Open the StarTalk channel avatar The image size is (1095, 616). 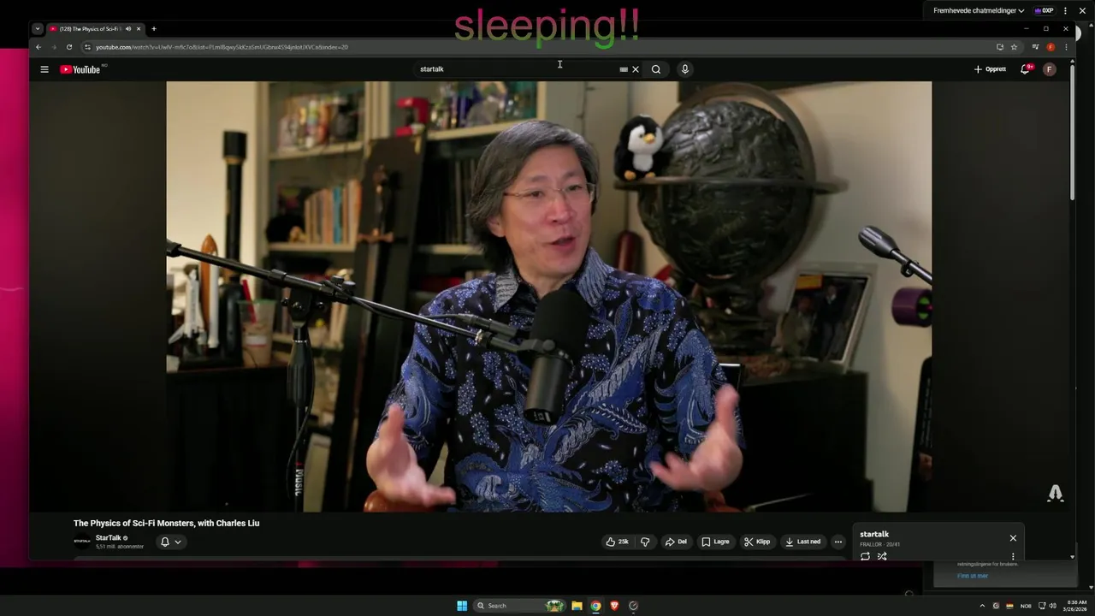tap(82, 541)
